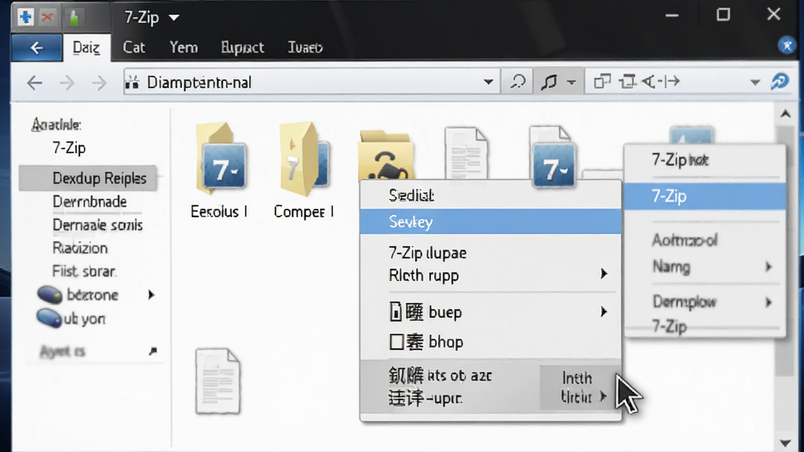Open the Cat menu tab

pyautogui.click(x=133, y=47)
